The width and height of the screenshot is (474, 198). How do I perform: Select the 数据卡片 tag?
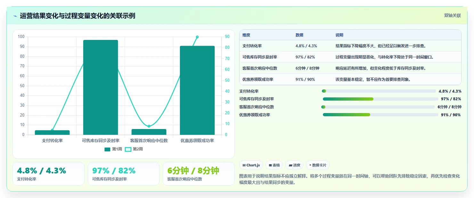318,165
